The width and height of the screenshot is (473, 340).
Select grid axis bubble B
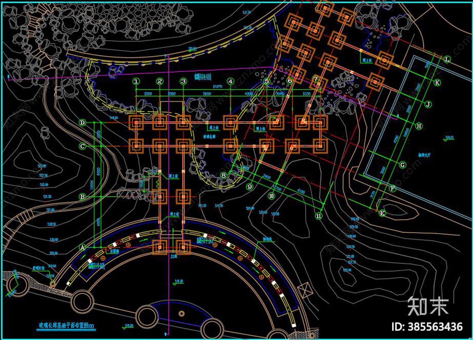point(82,197)
